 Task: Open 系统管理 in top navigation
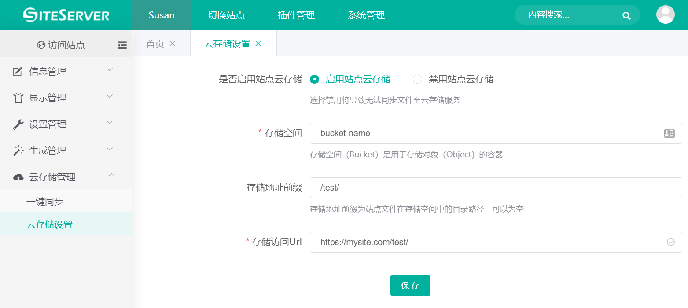pyautogui.click(x=366, y=15)
